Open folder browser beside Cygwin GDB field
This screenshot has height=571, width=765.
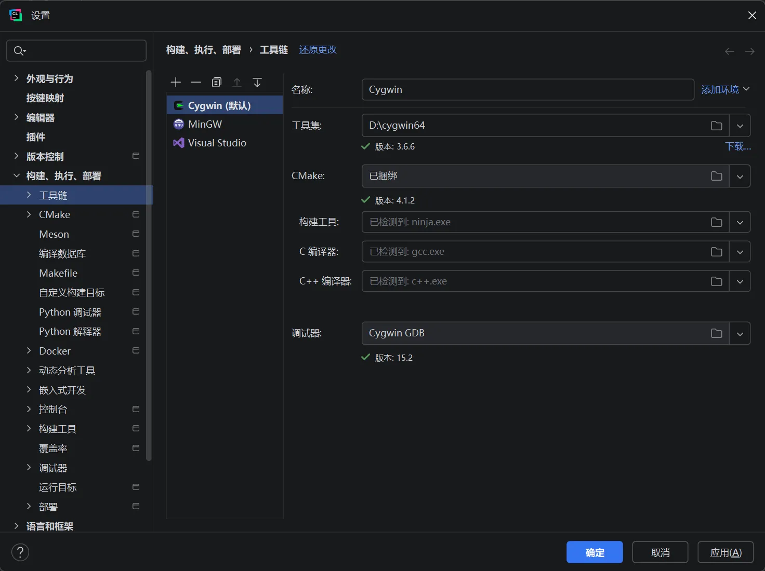pos(717,333)
